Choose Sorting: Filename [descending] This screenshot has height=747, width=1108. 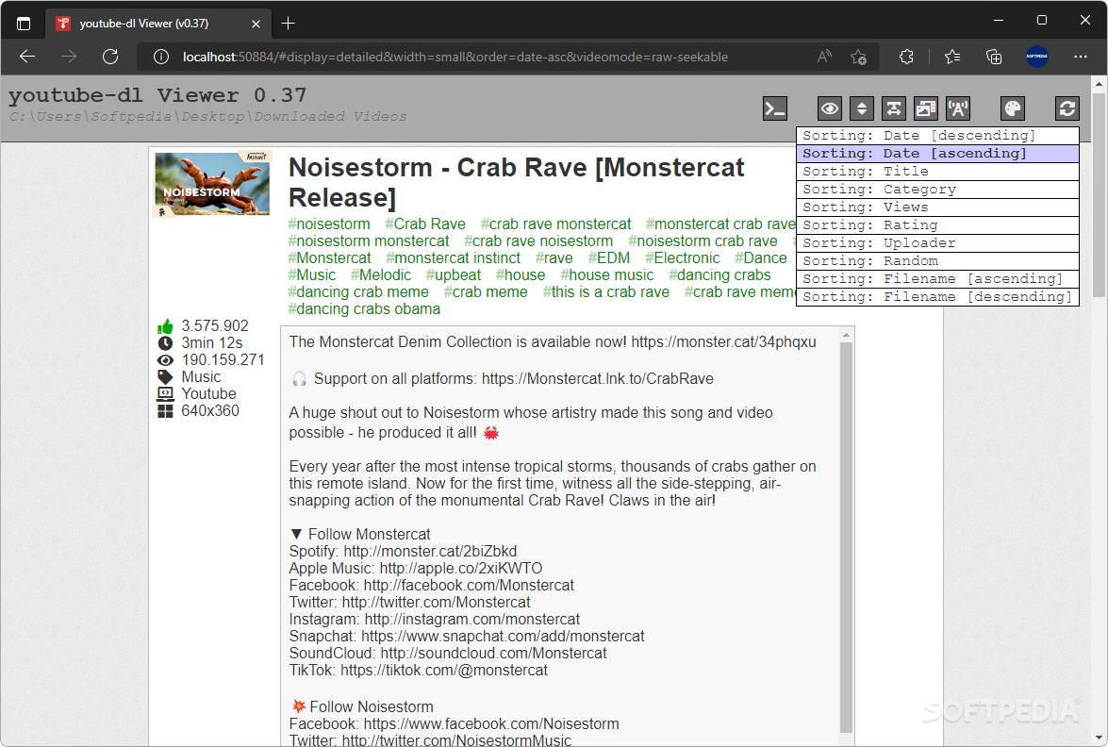937,297
